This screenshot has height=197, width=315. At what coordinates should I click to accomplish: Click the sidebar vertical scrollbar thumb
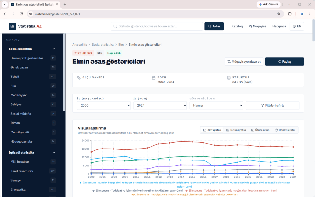64,72
